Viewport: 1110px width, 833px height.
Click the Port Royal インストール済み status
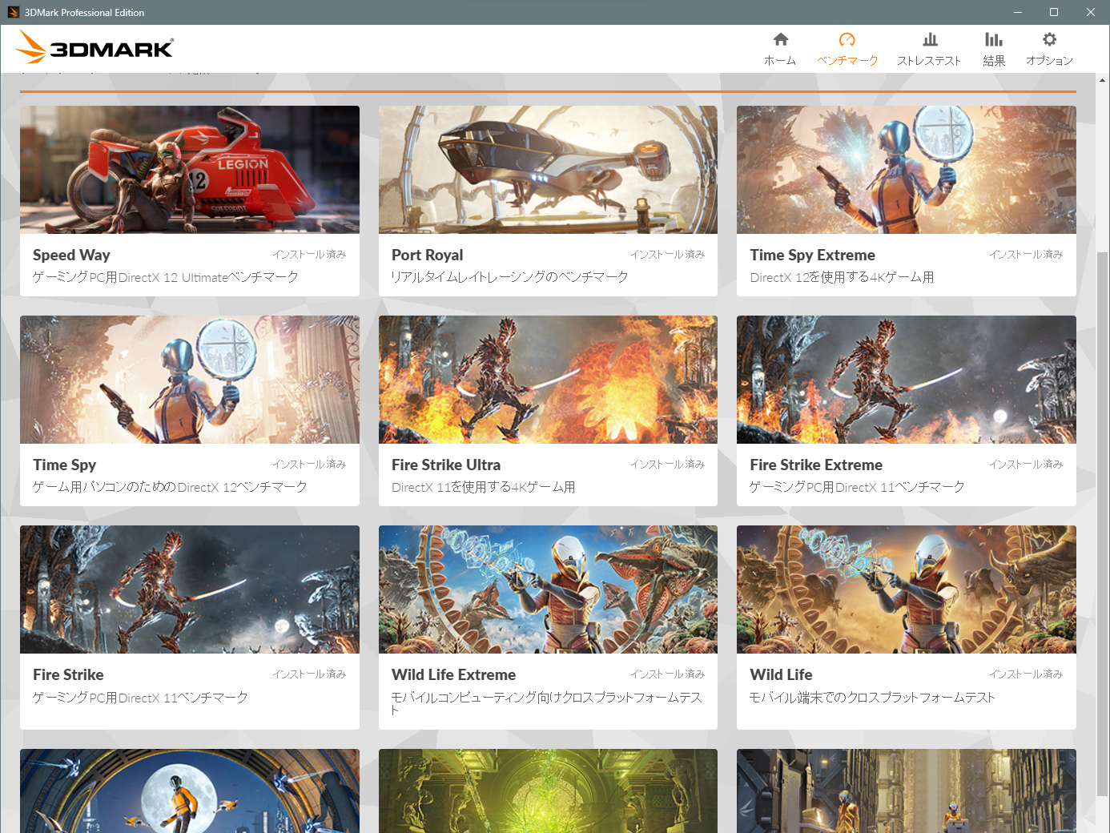667,255
